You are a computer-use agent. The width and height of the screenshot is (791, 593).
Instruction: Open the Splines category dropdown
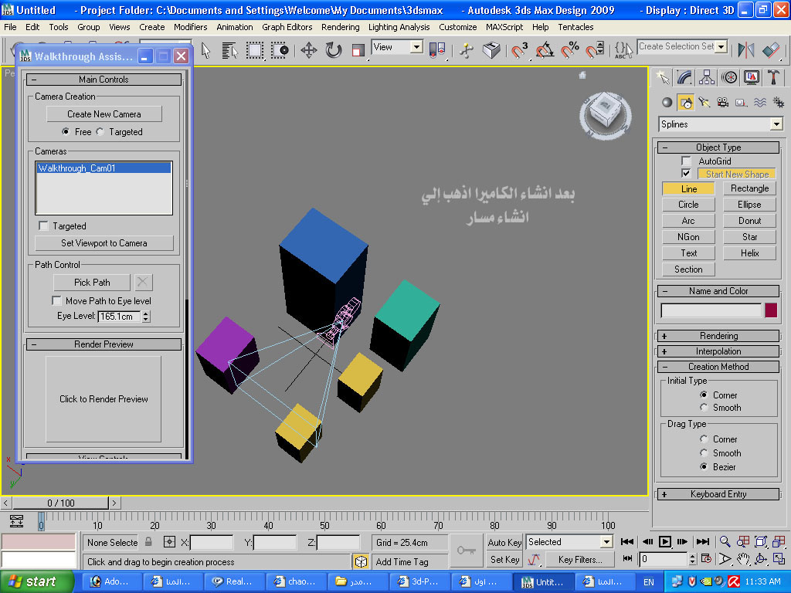pos(776,124)
